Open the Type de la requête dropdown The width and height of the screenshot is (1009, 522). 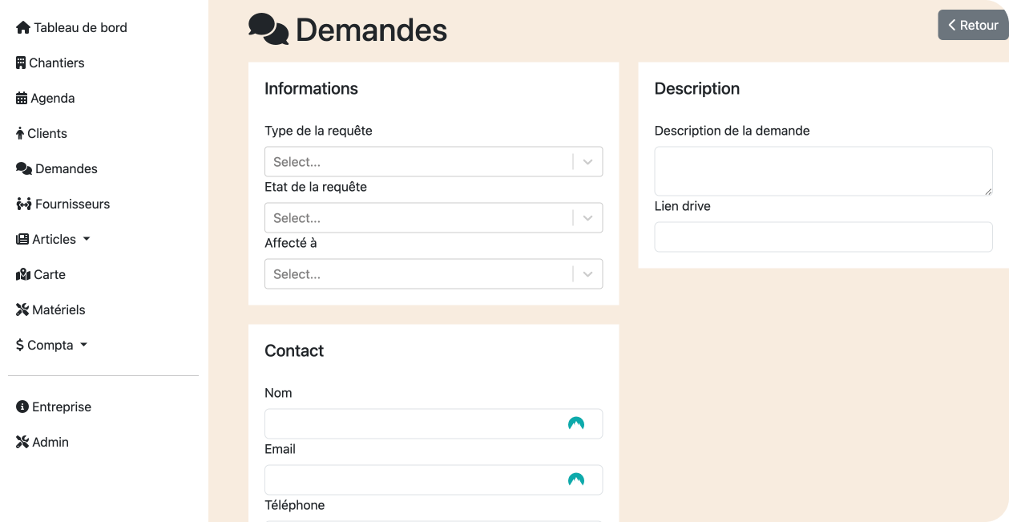[x=433, y=162]
